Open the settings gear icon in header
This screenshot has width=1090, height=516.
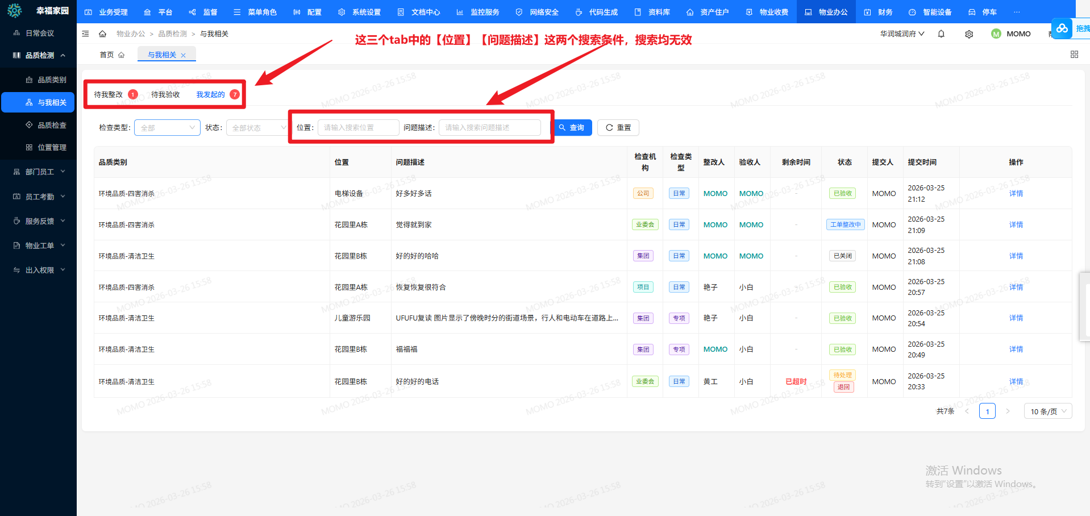(969, 34)
